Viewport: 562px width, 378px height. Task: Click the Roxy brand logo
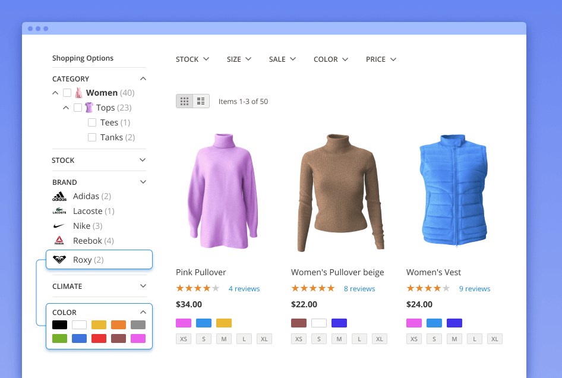(x=59, y=260)
